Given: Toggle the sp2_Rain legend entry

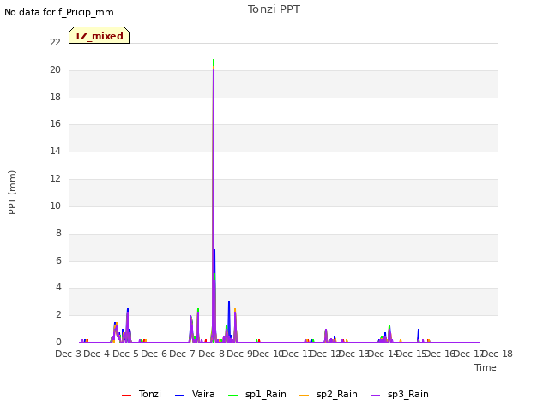Looking at the screenshot, I should (x=329, y=394).
